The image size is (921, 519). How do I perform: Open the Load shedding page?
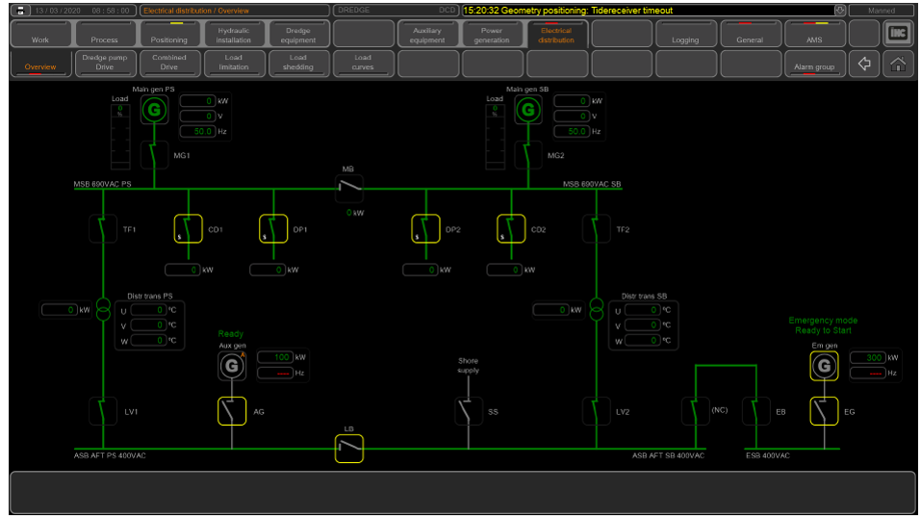pyautogui.click(x=297, y=64)
